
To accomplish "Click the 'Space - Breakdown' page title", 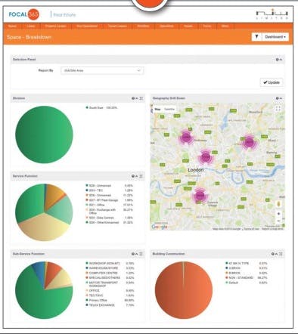I will pos(29,37).
